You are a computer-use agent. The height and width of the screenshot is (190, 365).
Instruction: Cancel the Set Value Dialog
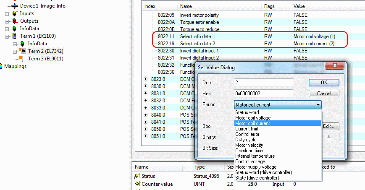click(x=324, y=94)
